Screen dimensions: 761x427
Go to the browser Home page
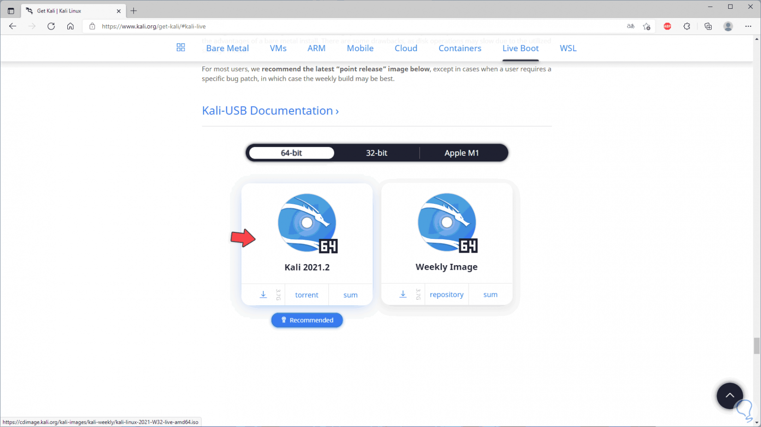click(x=71, y=26)
